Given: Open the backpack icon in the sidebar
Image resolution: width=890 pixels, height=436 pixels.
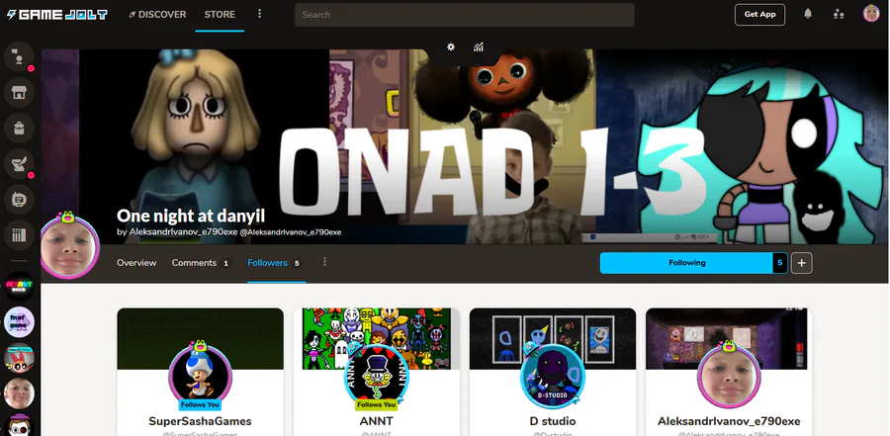Looking at the screenshot, I should pos(20,128).
